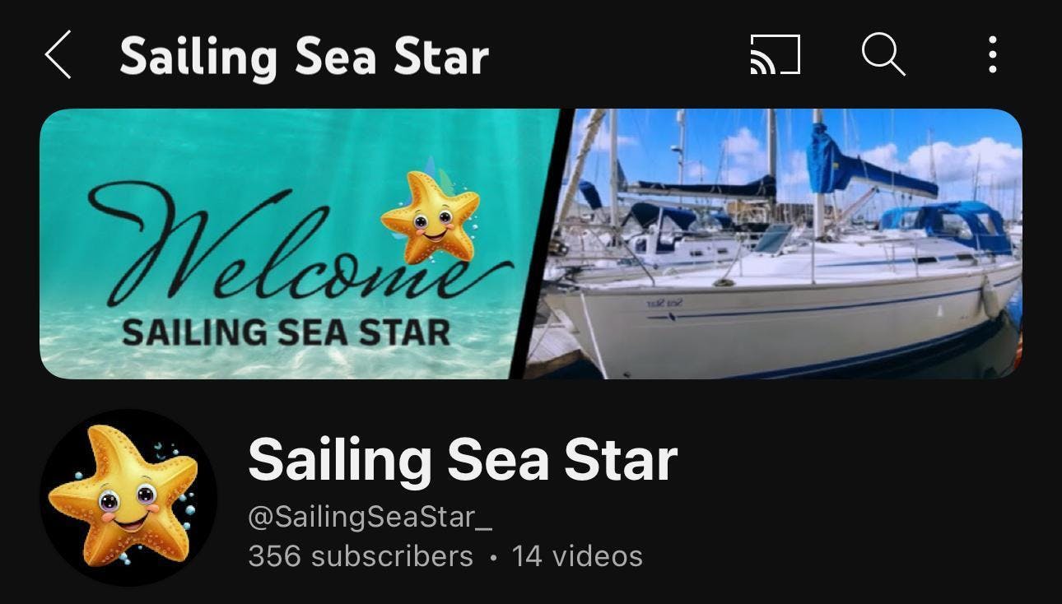1062x604 pixels.
Task: Click the starfish in the Welcome banner
Action: tap(431, 216)
